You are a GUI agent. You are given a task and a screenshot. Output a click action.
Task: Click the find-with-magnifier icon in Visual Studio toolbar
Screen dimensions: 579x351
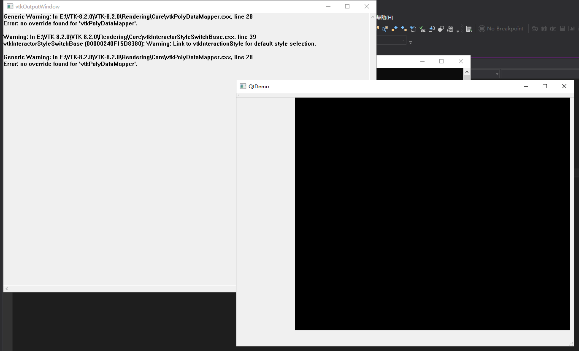click(x=385, y=29)
